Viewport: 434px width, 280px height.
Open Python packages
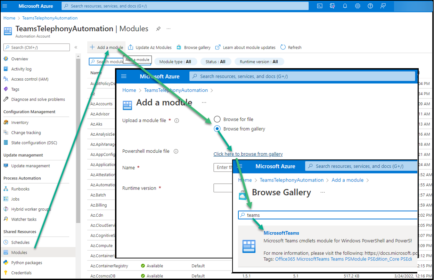click(x=27, y=263)
